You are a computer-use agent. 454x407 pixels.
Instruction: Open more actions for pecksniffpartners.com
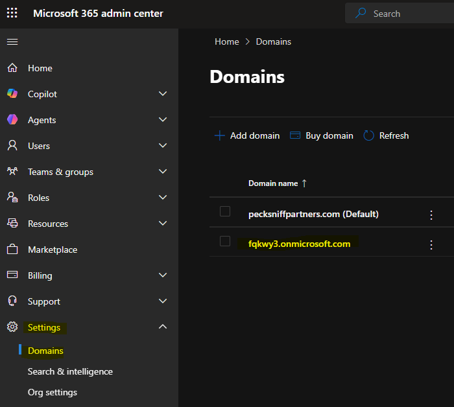click(x=431, y=215)
